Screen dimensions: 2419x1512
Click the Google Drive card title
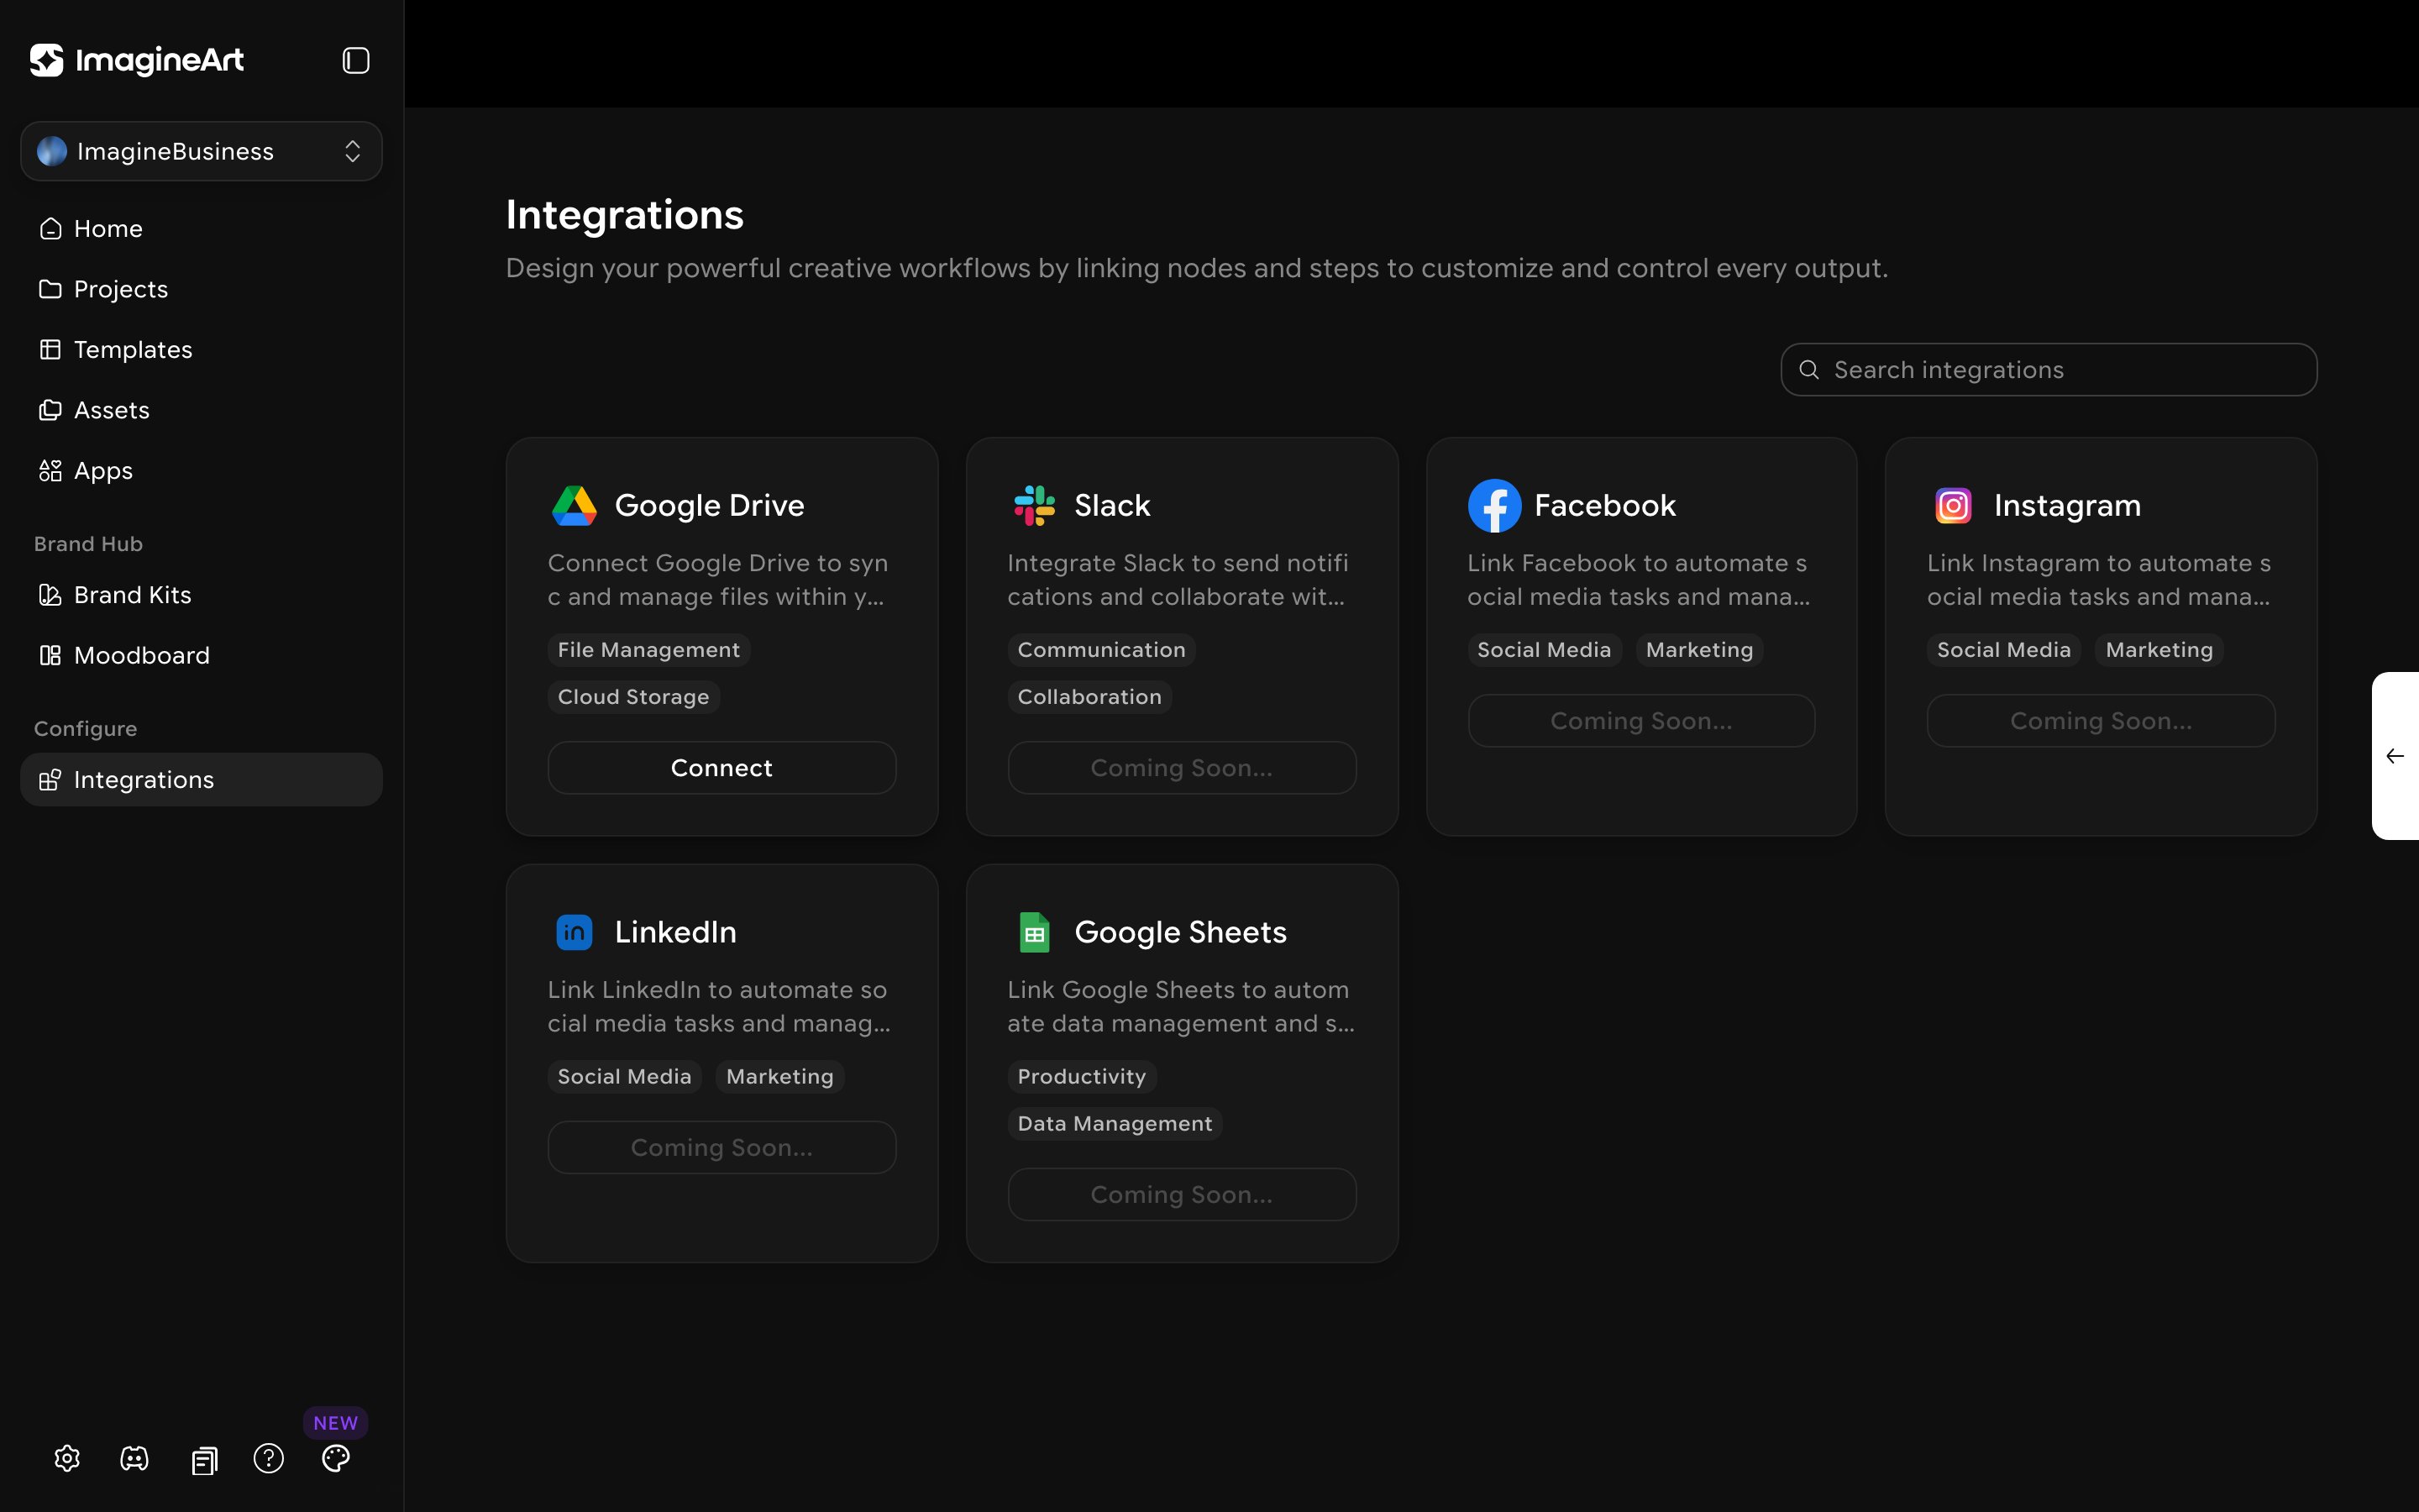point(710,506)
